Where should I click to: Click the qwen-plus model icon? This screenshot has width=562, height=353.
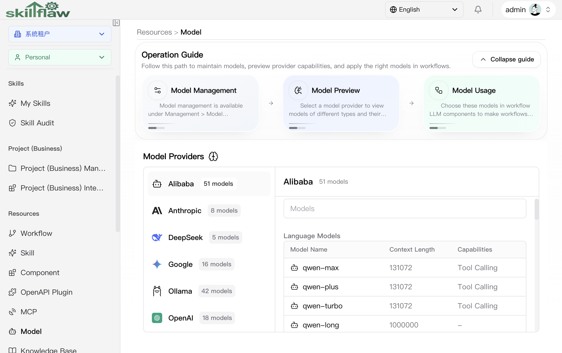click(294, 287)
